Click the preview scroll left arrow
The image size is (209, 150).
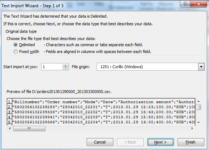pyautogui.click(x=10, y=129)
